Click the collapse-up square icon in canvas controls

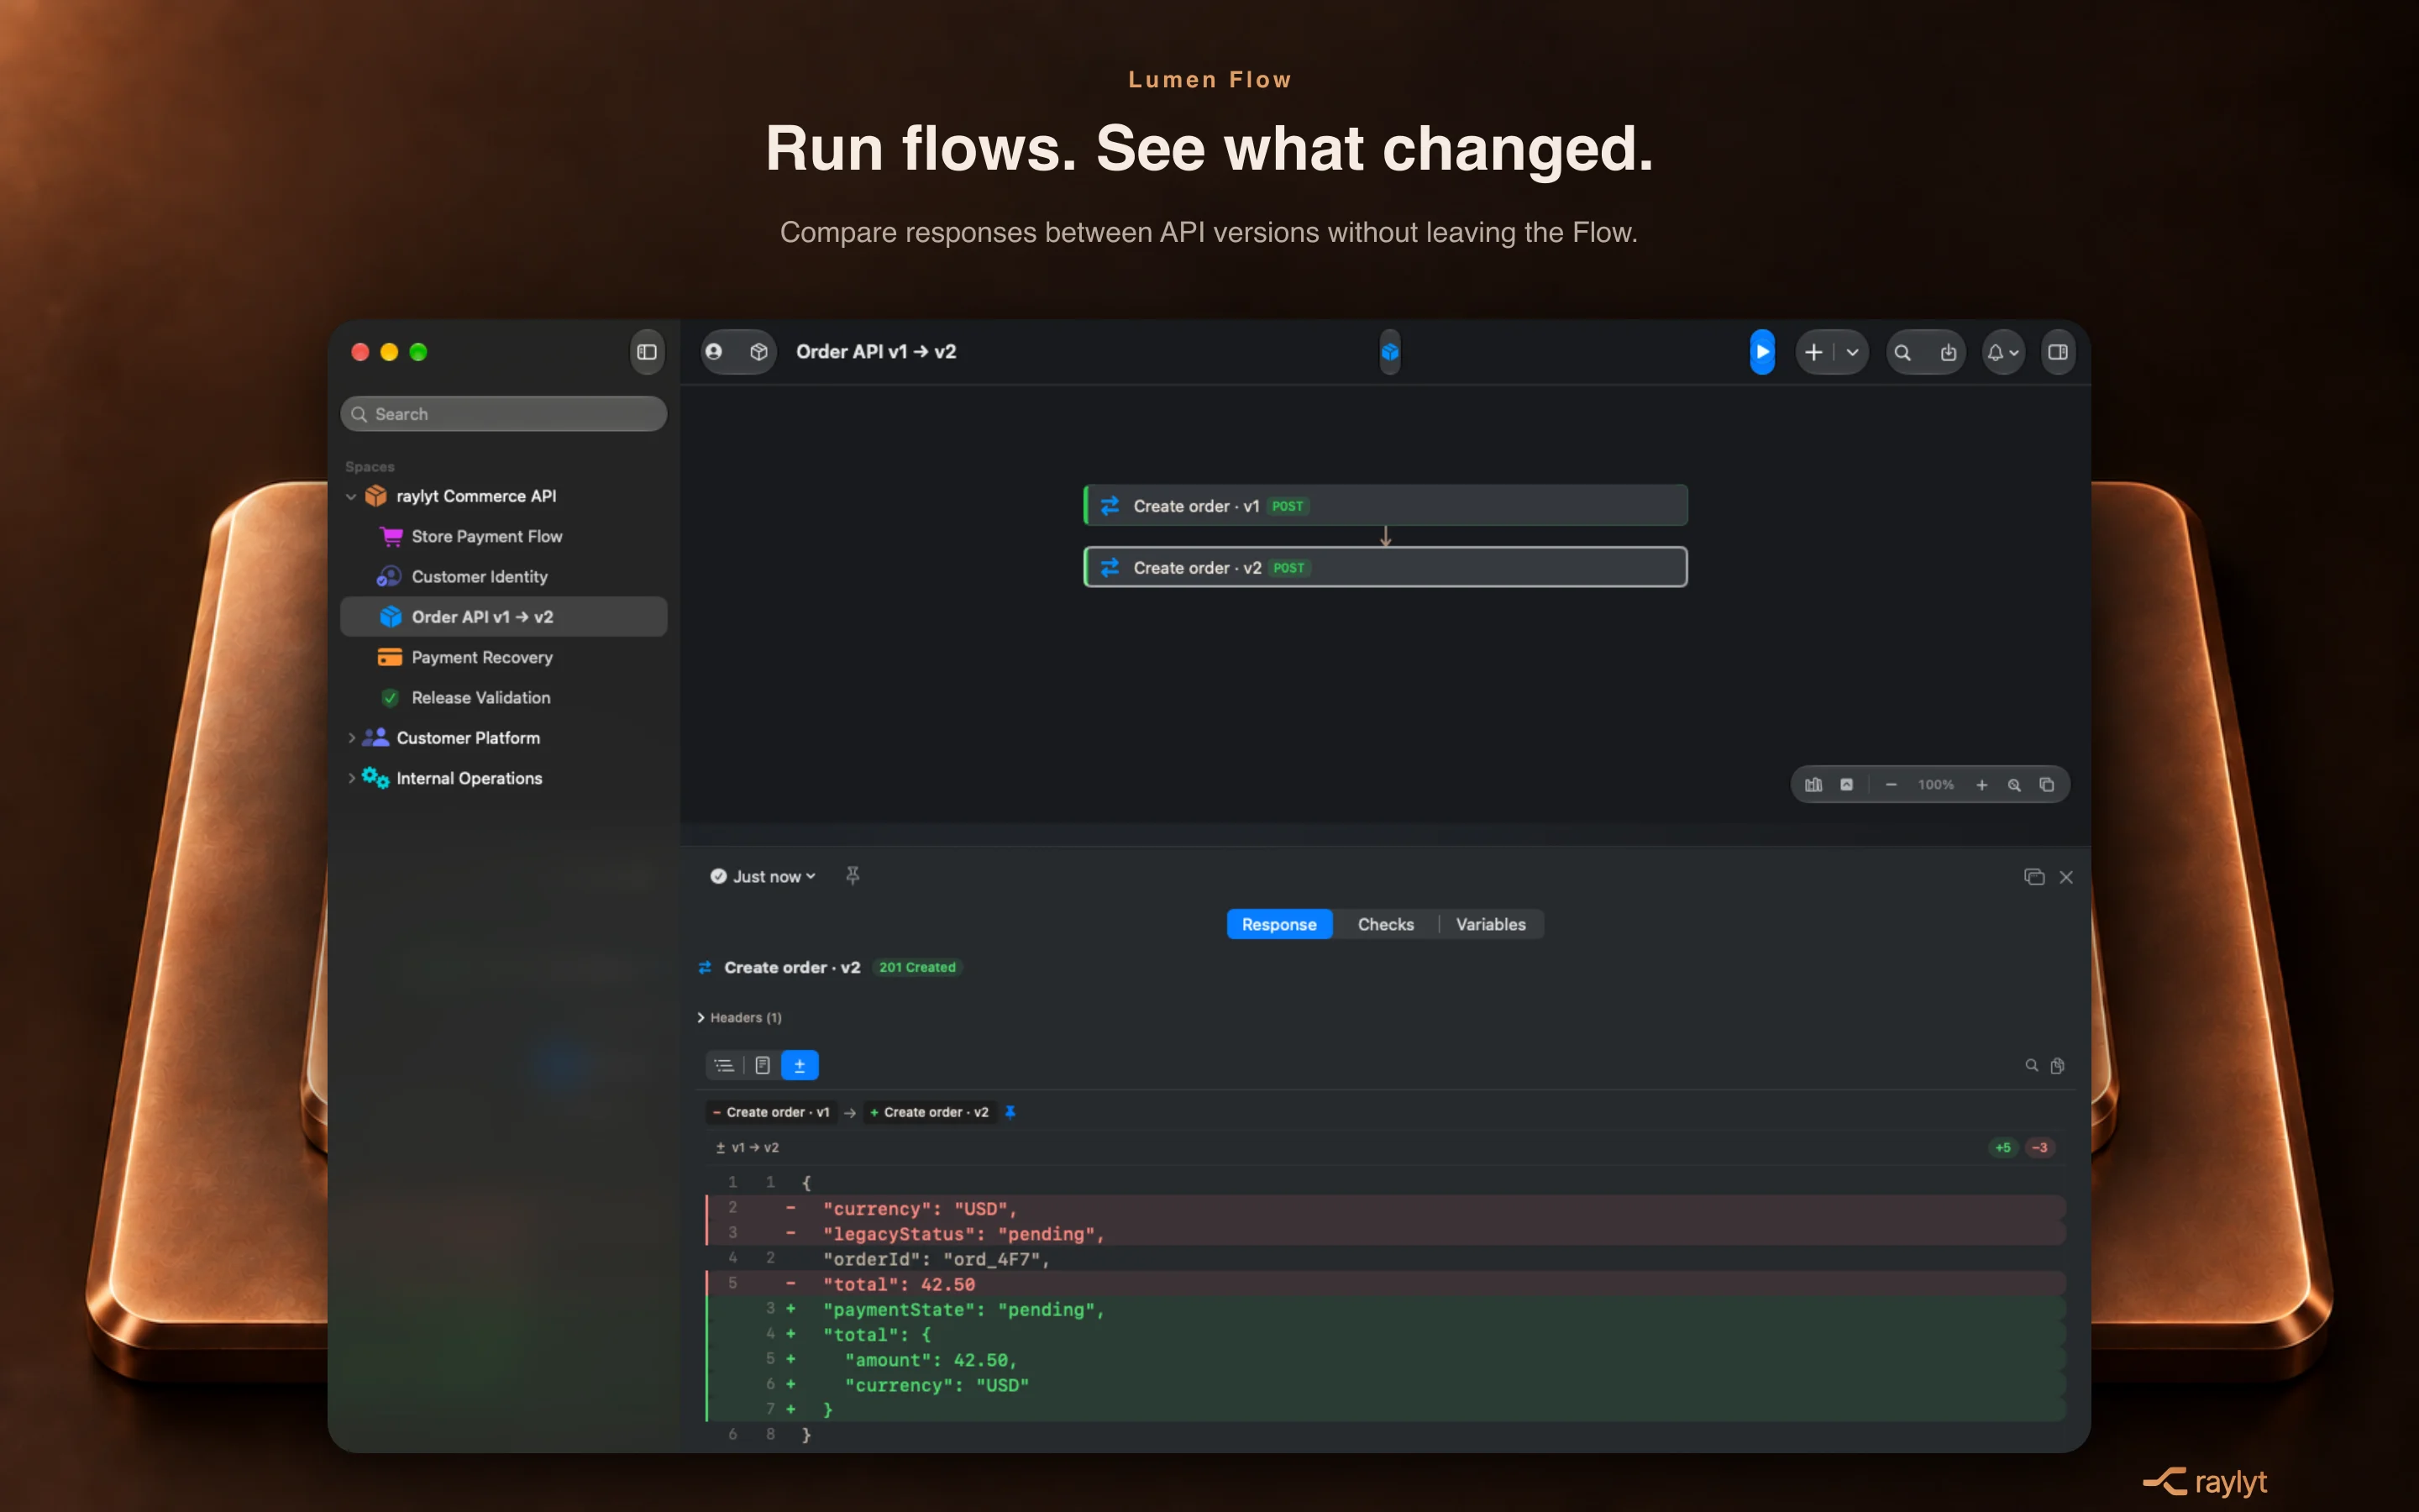[x=1846, y=785]
